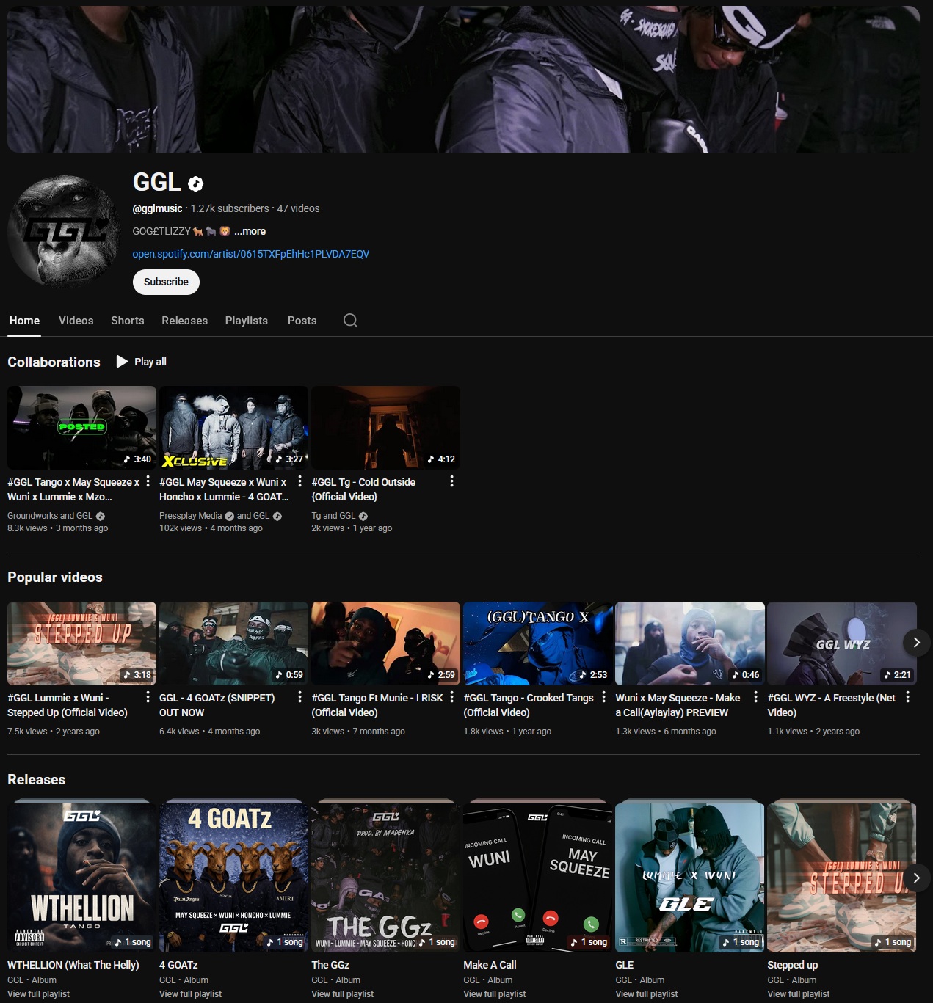Open the Stepped up album cover
The image size is (933, 1003).
click(841, 878)
